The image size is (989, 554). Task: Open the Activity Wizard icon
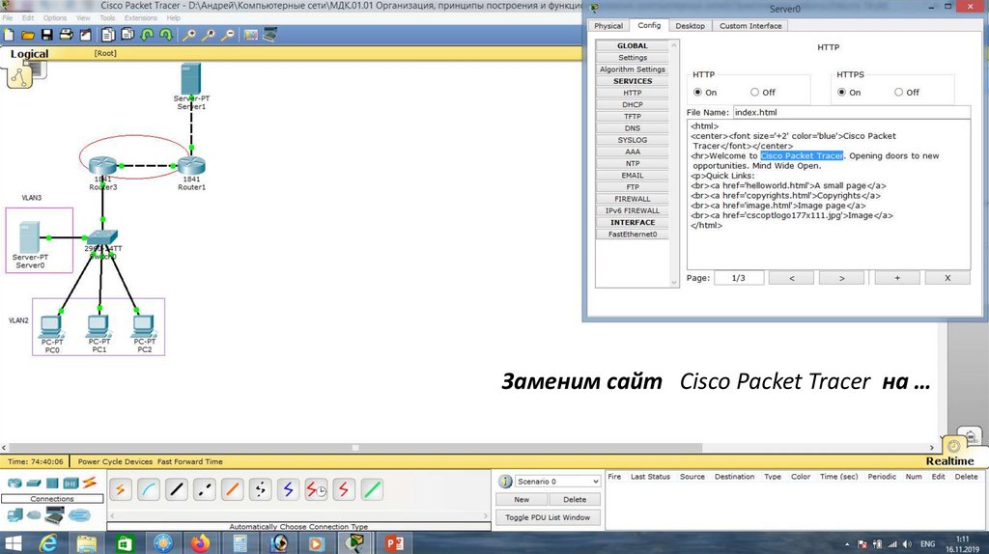[85, 35]
